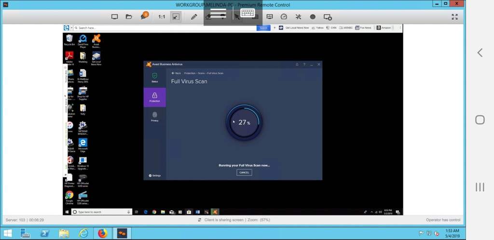Screen dimensions: 494x240
Task: Expand the dropdown arrow beside the browser logo
Action: point(71,28)
